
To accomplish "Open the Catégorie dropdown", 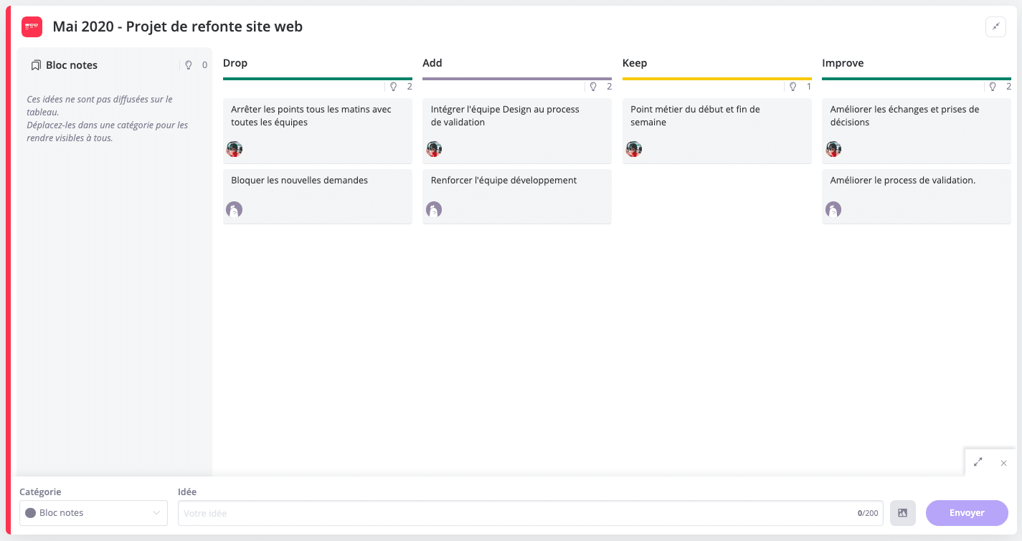I will (93, 513).
